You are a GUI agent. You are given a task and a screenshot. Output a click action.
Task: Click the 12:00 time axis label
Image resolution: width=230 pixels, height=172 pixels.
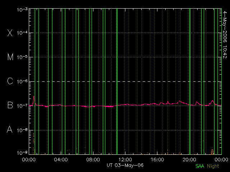pos(125,159)
